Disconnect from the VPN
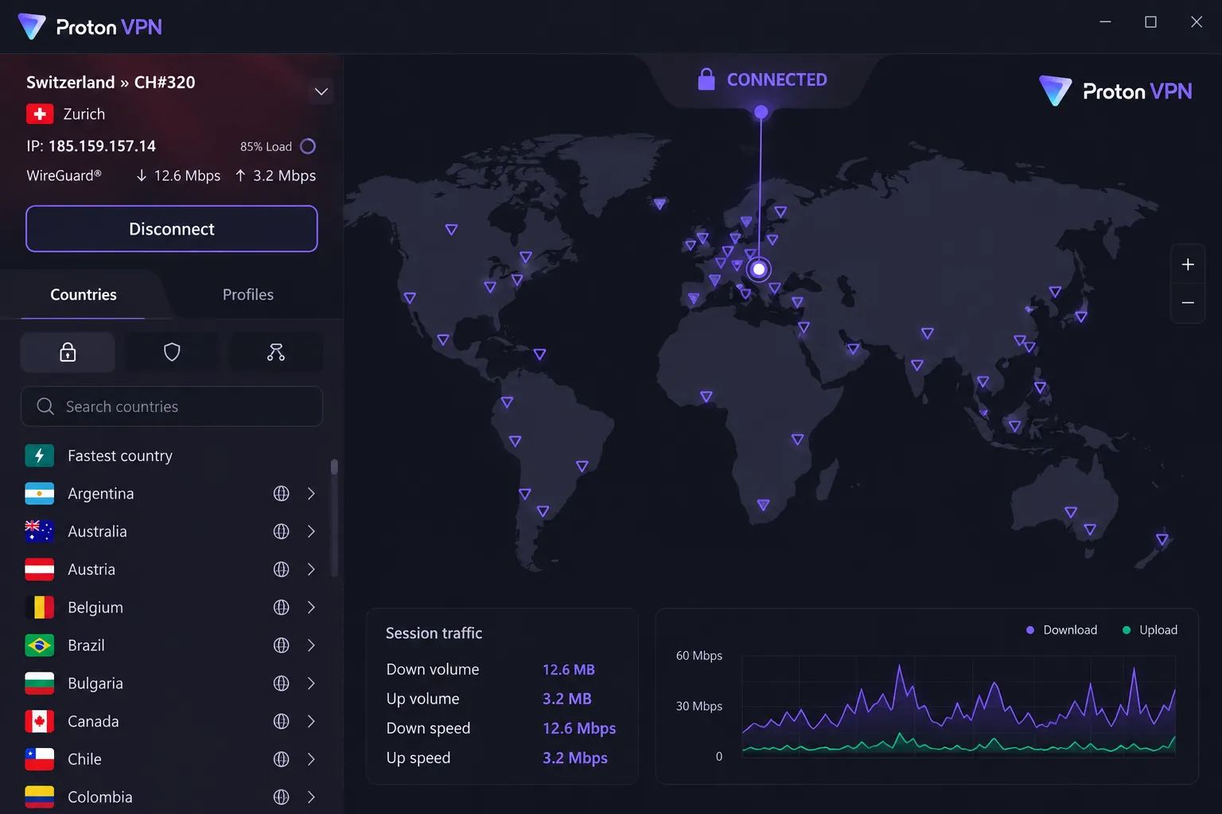This screenshot has height=814, width=1222. tap(172, 229)
